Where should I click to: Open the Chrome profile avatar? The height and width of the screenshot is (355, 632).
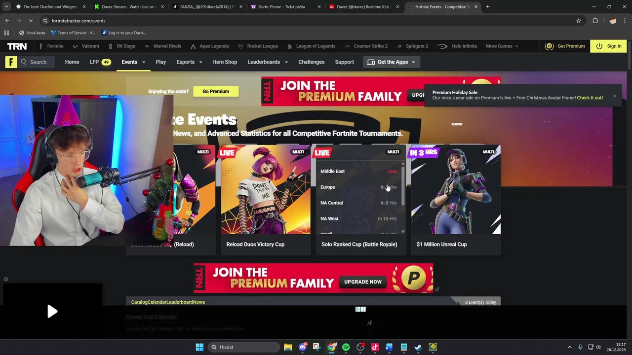tap(613, 21)
